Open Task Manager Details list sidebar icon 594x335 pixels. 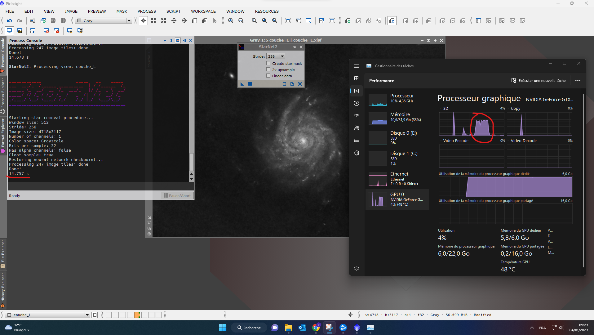click(x=357, y=141)
